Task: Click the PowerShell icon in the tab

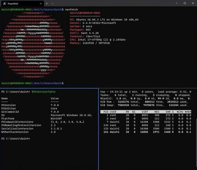Action: point(5,4)
